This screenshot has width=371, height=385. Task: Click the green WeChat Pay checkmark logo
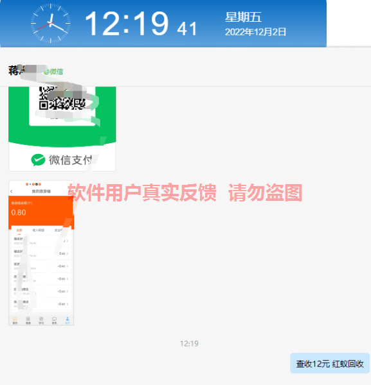pyautogui.click(x=38, y=160)
